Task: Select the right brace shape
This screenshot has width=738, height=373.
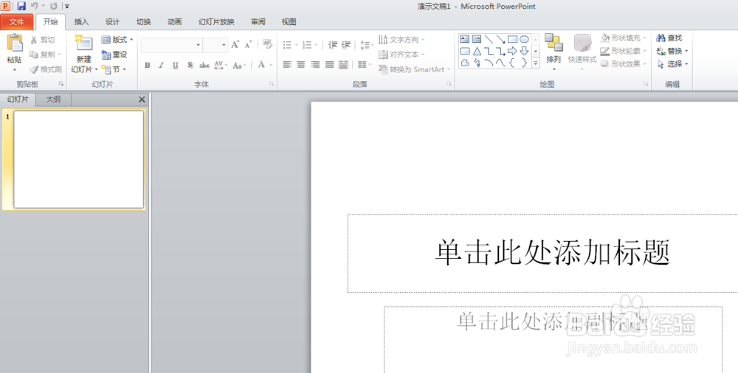Action: click(x=524, y=63)
